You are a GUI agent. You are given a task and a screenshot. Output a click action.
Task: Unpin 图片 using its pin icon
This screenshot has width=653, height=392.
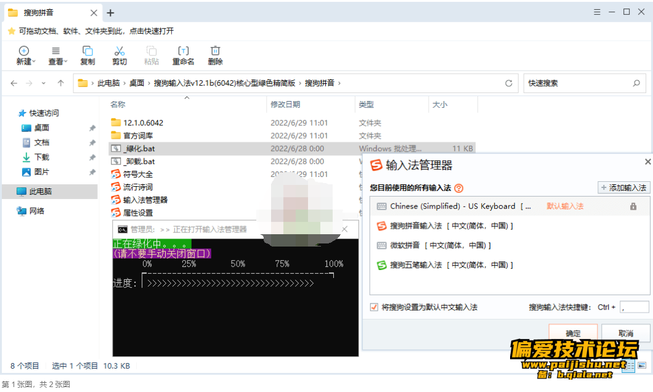pos(92,172)
